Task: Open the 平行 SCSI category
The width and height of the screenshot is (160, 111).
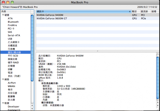Action: pyautogui.click(x=13, y=56)
